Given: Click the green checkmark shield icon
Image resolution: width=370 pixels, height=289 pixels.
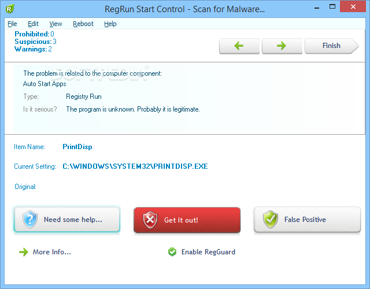Looking at the screenshot, I should tap(271, 219).
